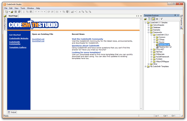
Task: Open the Template Gallery link
Action: pyautogui.click(x=18, y=47)
